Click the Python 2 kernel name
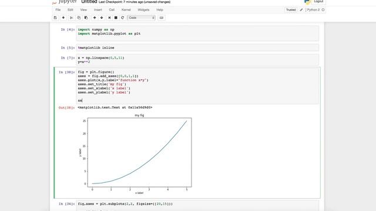This screenshot has height=211, width=376. (x=313, y=10)
